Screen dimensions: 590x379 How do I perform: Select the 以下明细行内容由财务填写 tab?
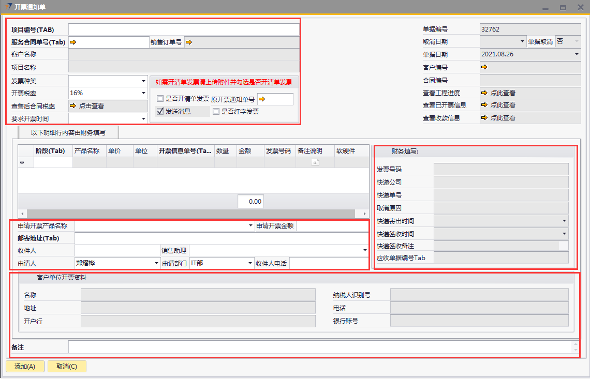point(68,132)
